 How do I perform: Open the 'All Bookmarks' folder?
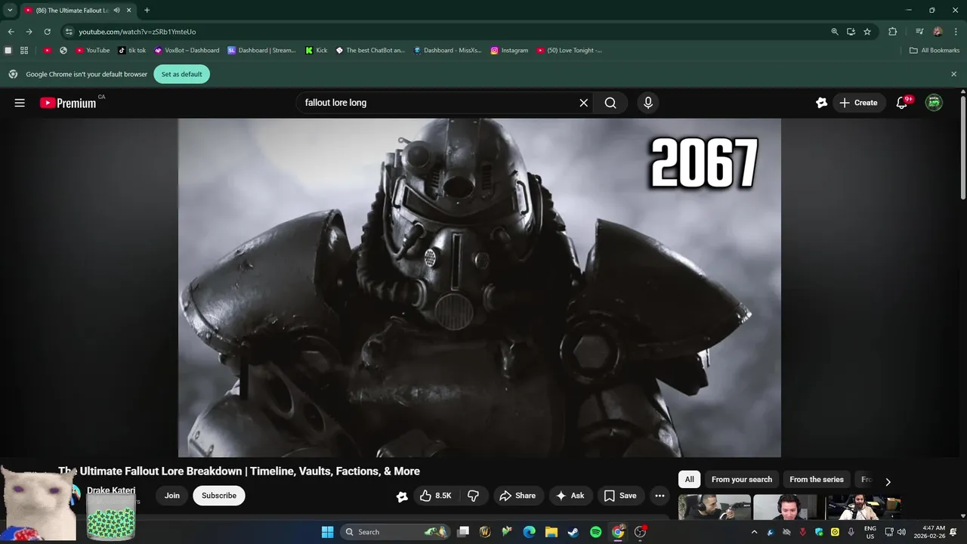click(x=935, y=51)
